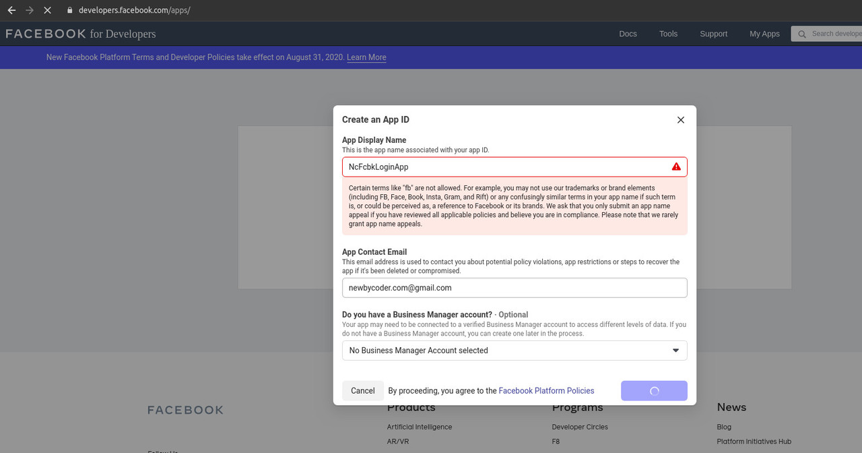The width and height of the screenshot is (862, 453).
Task: Click the search magnifier icon
Action: coord(801,34)
